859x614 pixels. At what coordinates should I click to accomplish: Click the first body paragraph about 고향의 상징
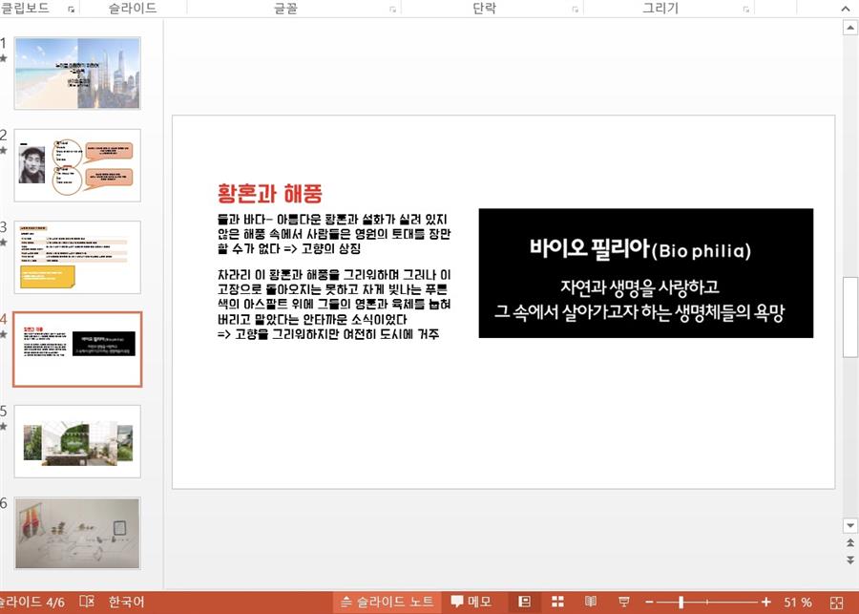pyautogui.click(x=334, y=234)
